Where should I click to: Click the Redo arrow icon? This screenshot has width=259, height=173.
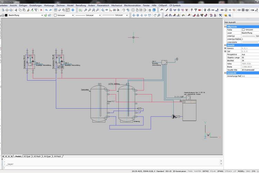pyautogui.click(x=50, y=10)
